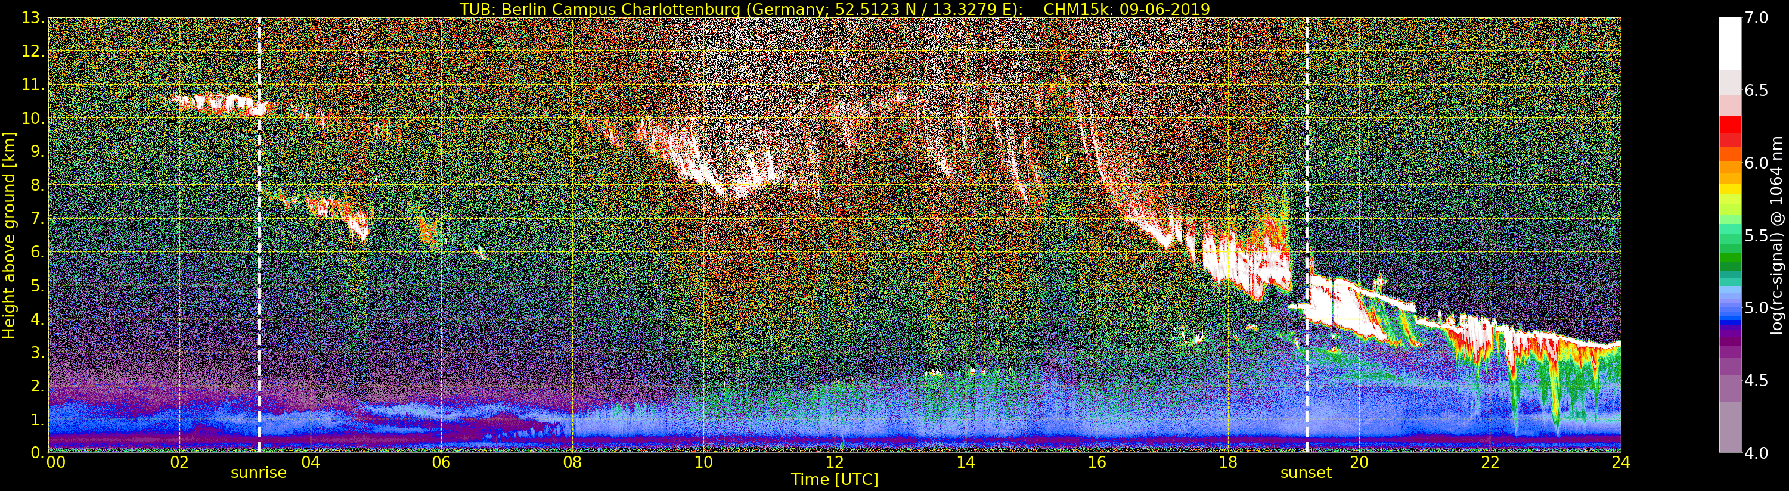Click the '4.0' value on the colorbar scale
This screenshot has width=1789, height=491.
pyautogui.click(x=1757, y=452)
